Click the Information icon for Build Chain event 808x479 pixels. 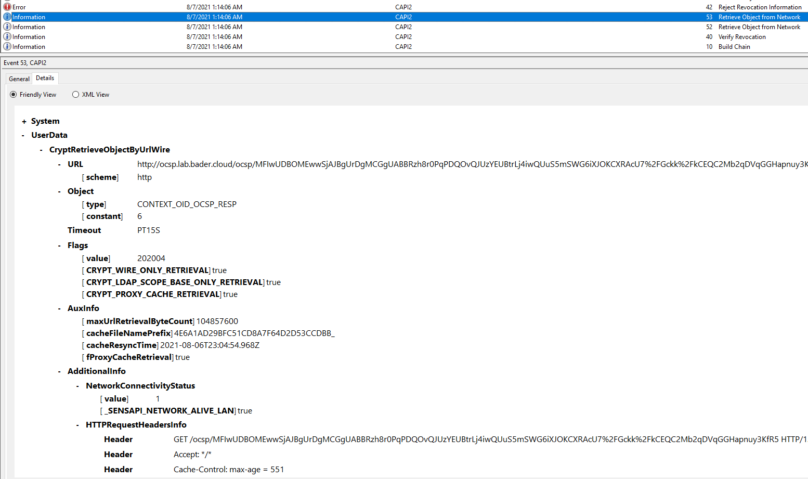click(7, 46)
